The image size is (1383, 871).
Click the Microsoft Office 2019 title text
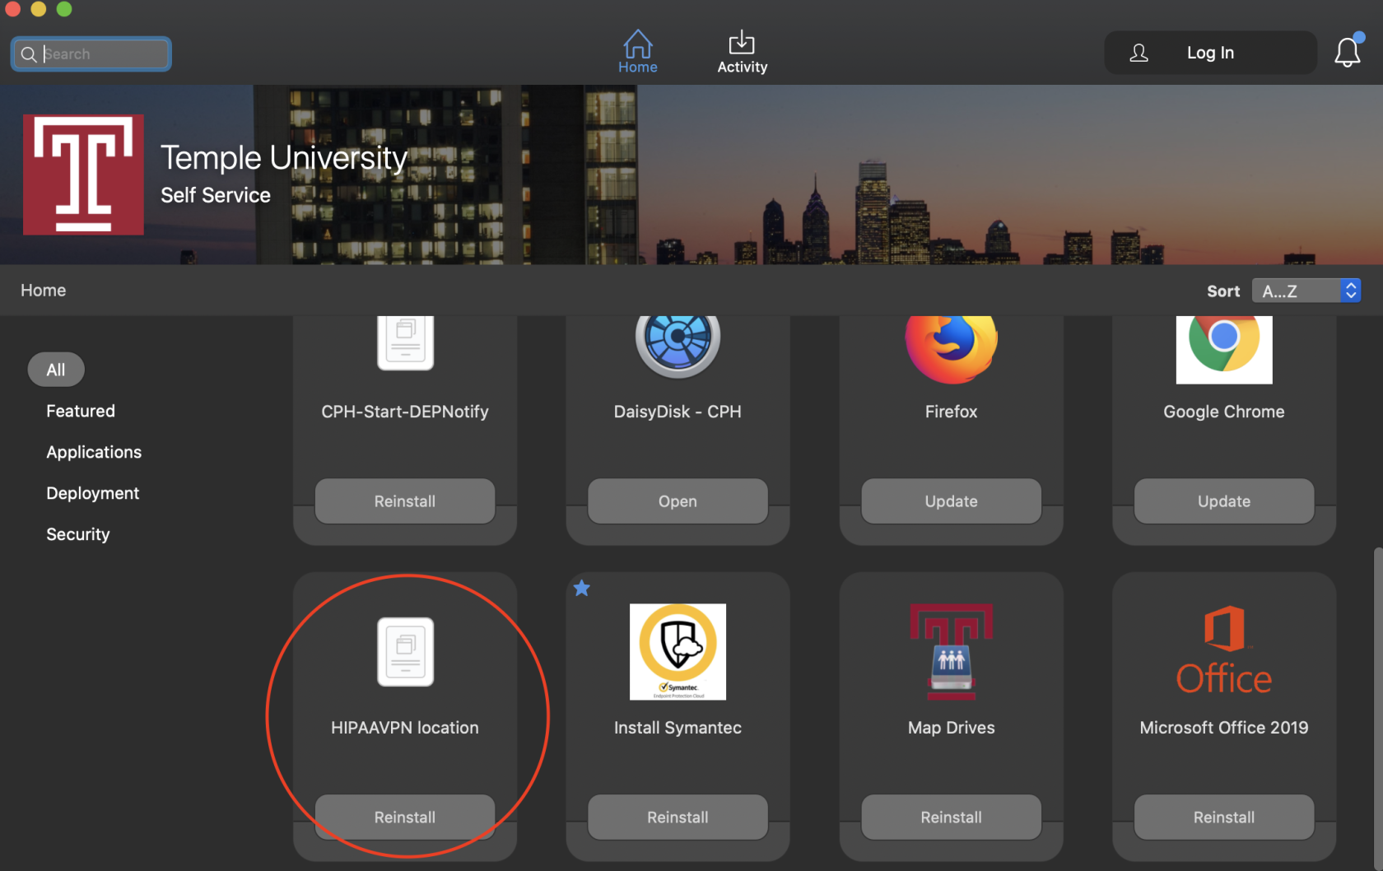pos(1224,728)
